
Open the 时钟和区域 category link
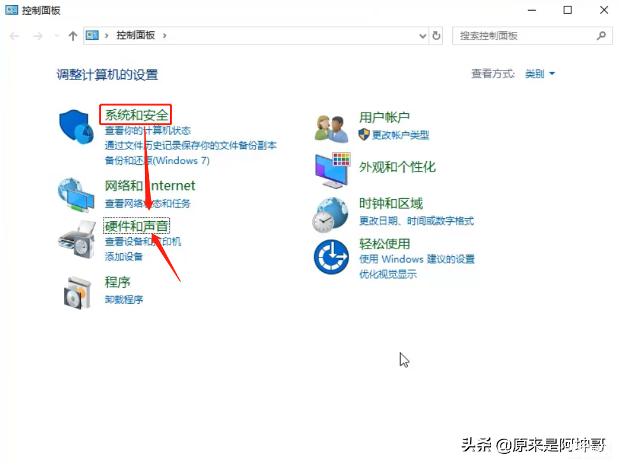[391, 203]
